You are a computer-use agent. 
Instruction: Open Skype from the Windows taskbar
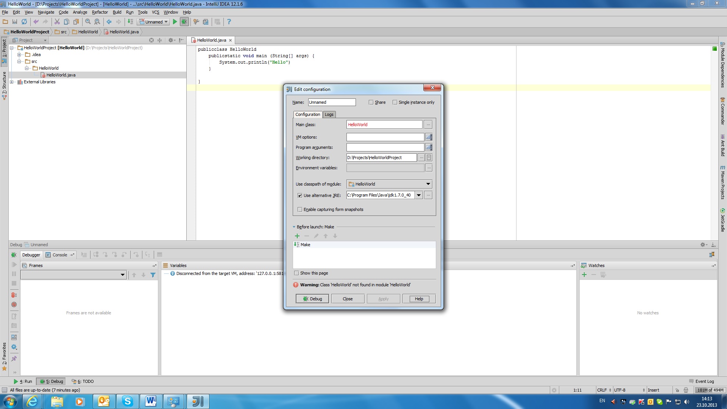tap(128, 401)
